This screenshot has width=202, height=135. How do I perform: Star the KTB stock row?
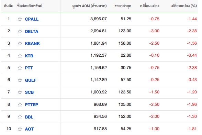coord(20,56)
